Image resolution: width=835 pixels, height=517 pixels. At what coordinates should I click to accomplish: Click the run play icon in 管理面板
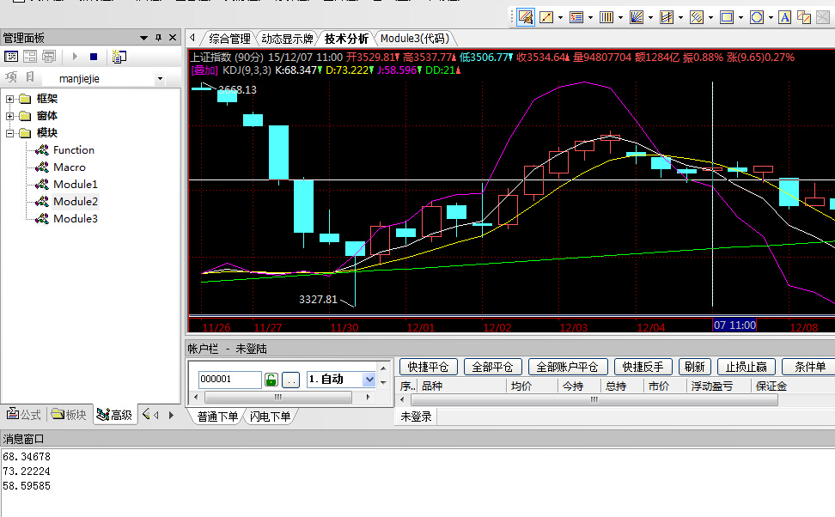75,57
